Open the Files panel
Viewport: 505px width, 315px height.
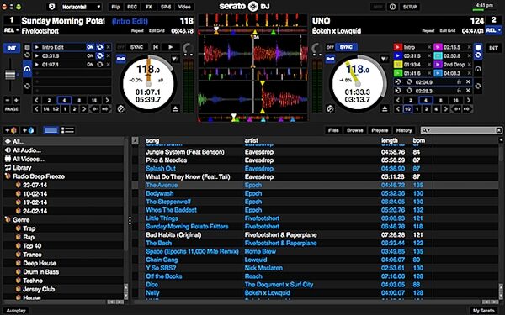(333, 130)
